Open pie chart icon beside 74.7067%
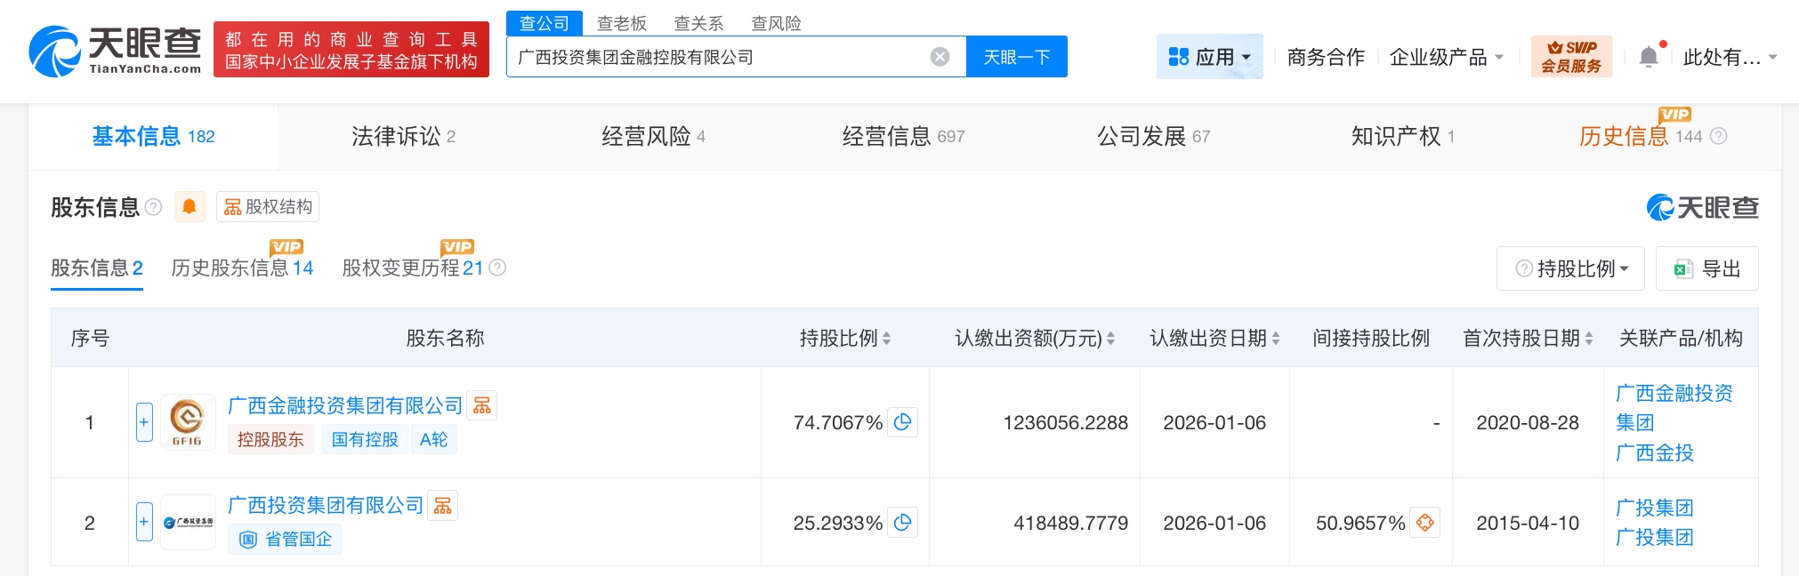 (x=903, y=422)
